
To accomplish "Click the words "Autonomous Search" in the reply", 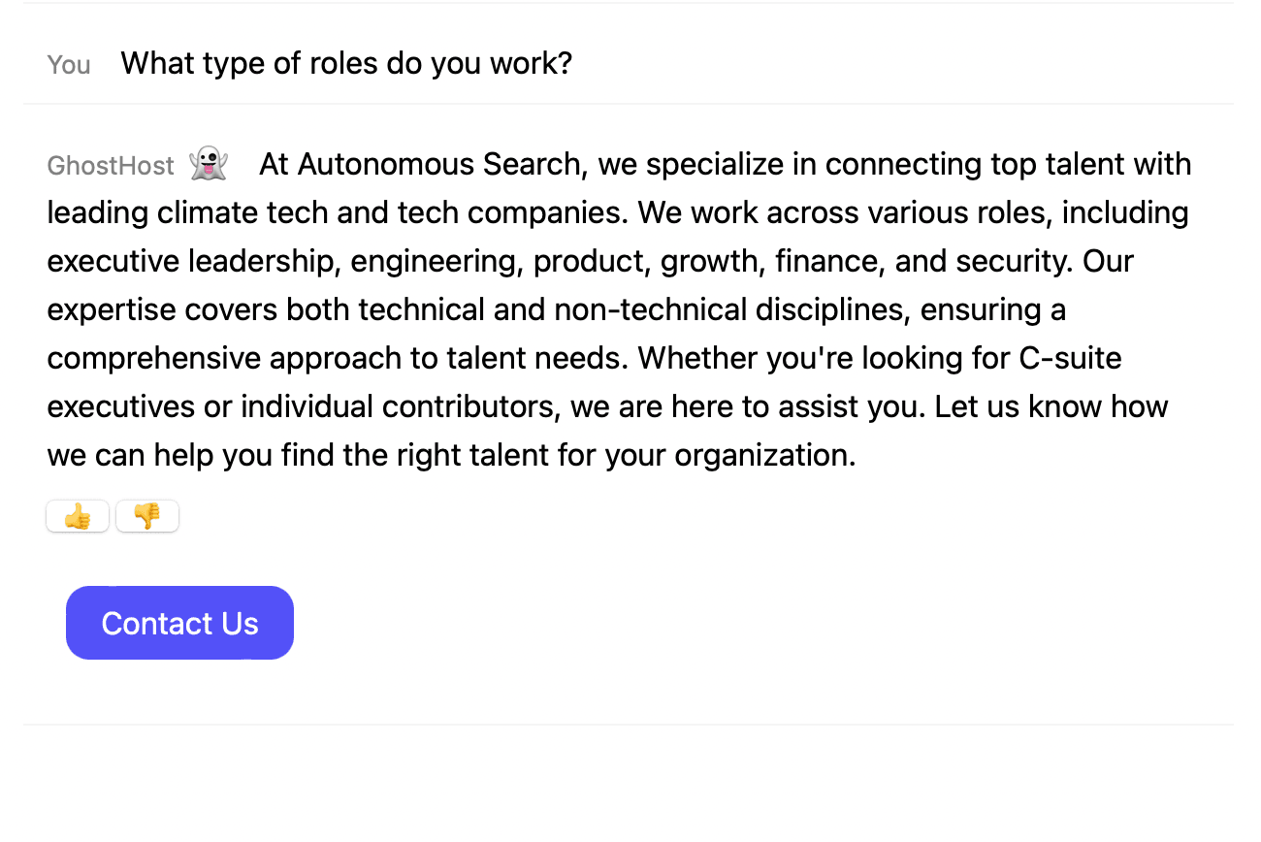I will point(438,164).
